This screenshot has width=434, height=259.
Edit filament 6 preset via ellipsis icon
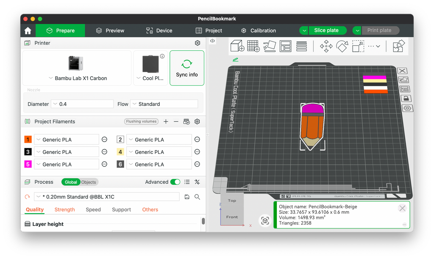coord(197,164)
